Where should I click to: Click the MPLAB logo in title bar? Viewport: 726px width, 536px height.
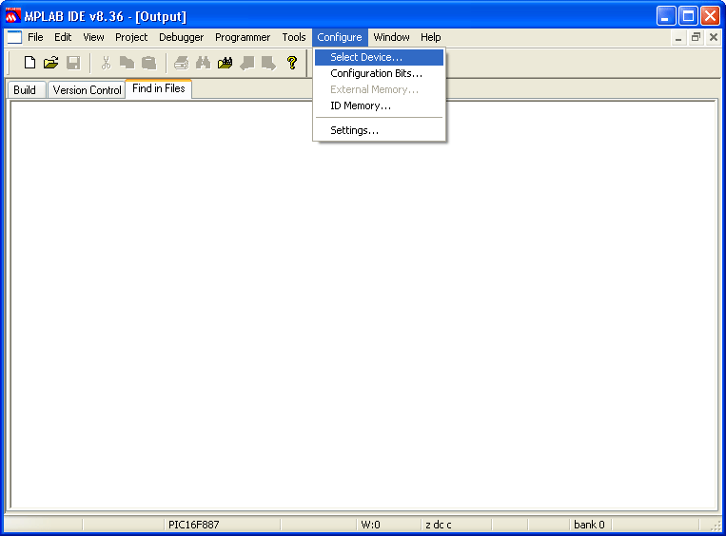coord(12,16)
